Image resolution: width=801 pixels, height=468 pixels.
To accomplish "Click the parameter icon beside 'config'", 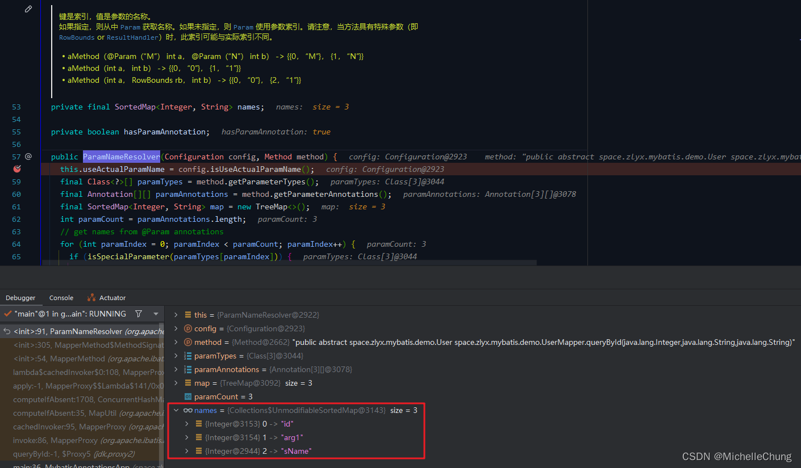I will click(188, 328).
